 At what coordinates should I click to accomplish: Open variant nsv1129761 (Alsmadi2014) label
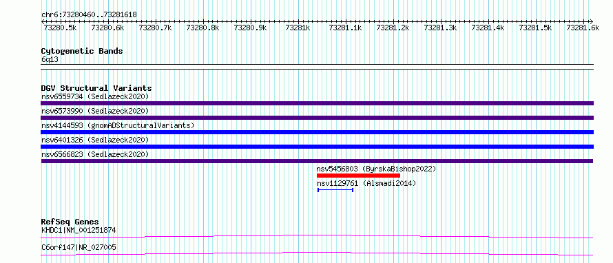pyautogui.click(x=366, y=183)
